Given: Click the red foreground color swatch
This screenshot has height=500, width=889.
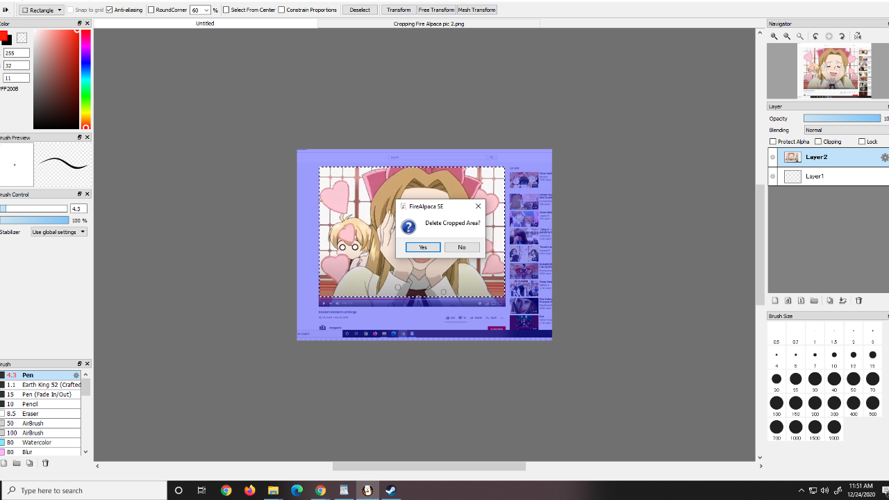Looking at the screenshot, I should point(3,36).
